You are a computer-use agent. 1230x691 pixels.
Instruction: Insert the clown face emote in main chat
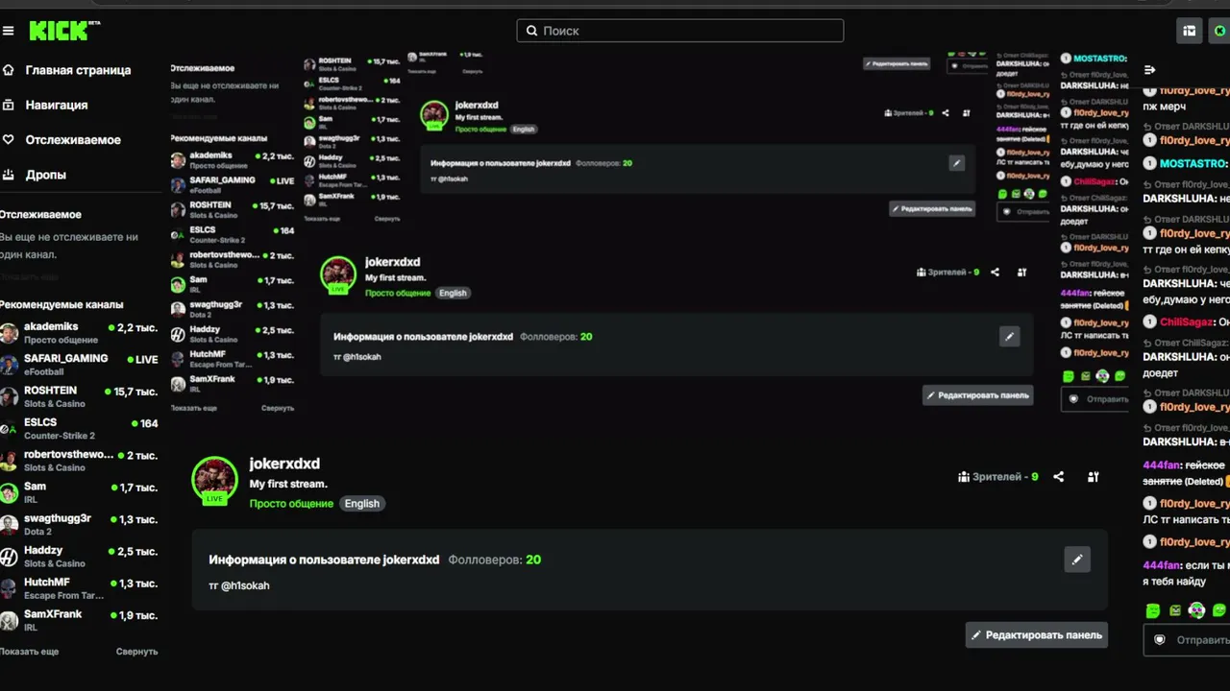point(1196,610)
